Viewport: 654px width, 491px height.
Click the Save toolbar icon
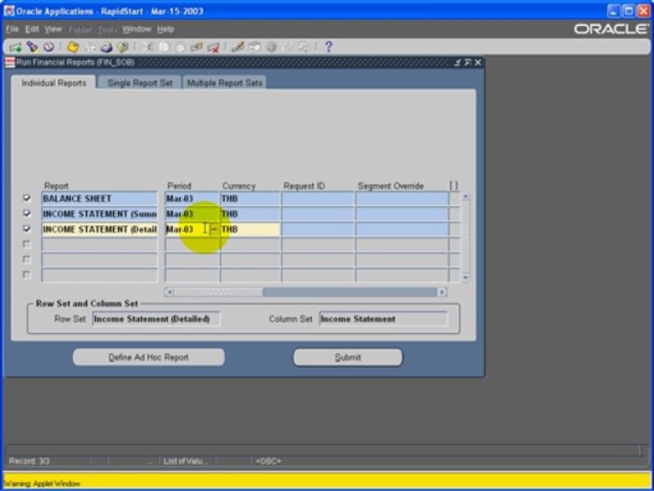tap(74, 47)
